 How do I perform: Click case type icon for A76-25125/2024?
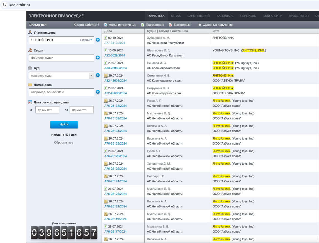click(x=106, y=163)
